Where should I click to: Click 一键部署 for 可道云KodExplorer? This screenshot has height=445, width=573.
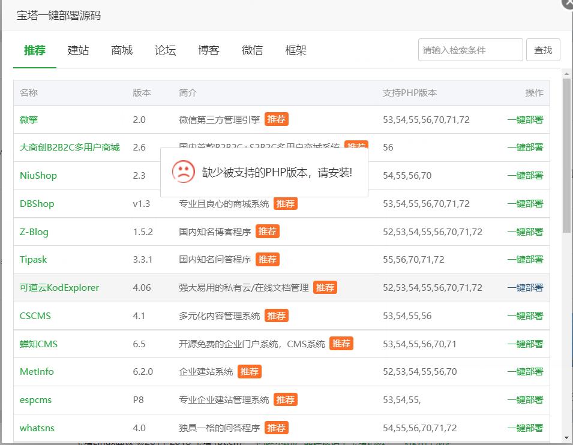[x=525, y=287]
